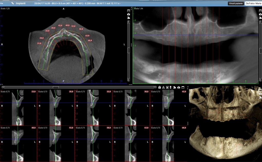Click the patient name De Falco Maria
This screenshot has height=162, width=262.
pyautogui.click(x=253, y=4)
